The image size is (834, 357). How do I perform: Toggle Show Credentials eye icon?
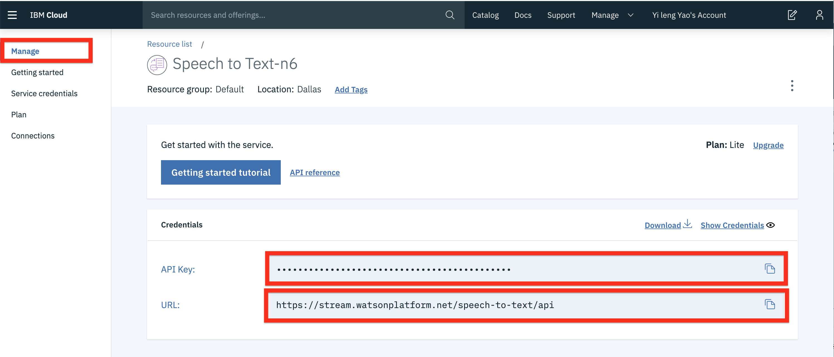(770, 225)
